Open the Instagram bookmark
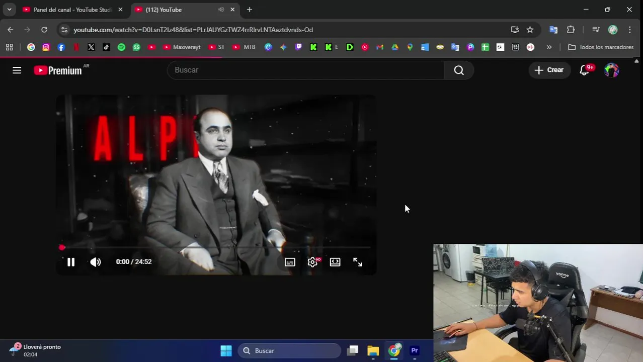The height and width of the screenshot is (362, 643). click(x=46, y=47)
